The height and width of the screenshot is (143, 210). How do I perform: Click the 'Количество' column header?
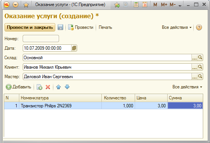(118, 98)
